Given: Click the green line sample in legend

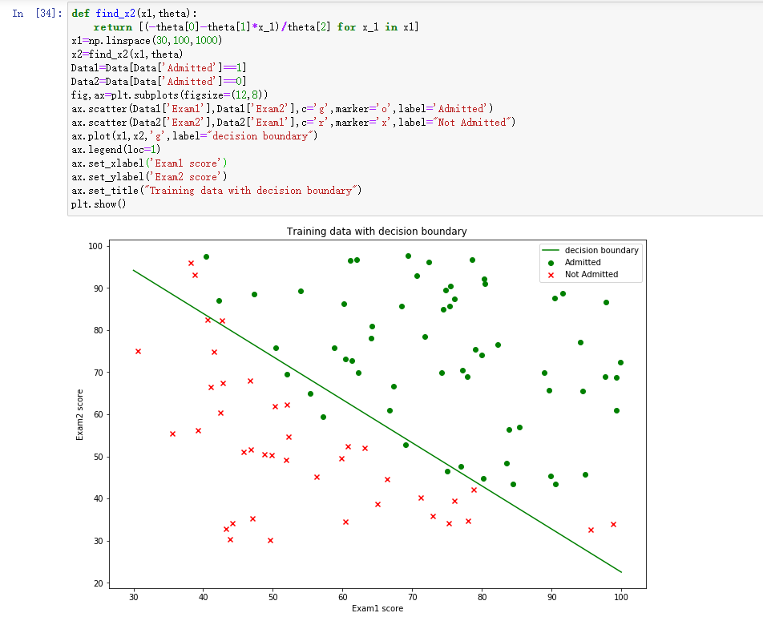Looking at the screenshot, I should click(x=551, y=250).
